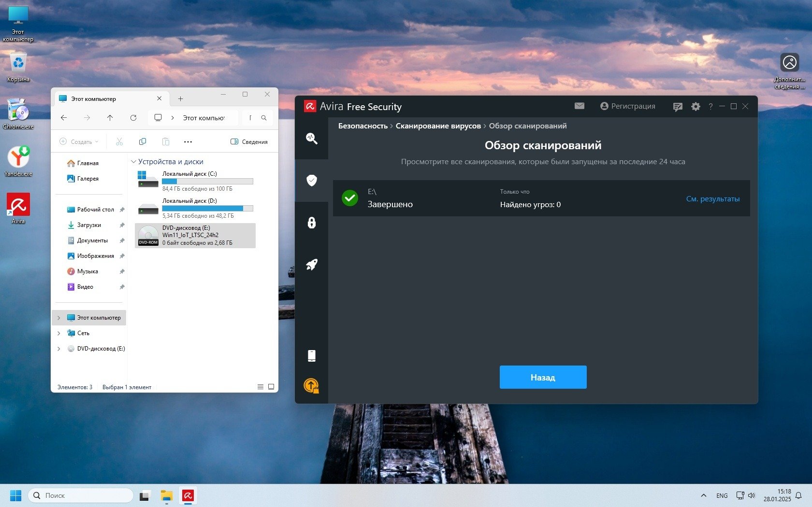The height and width of the screenshot is (507, 812).
Task: Open Avira Privacy lock sidebar icon
Action: pyautogui.click(x=312, y=223)
